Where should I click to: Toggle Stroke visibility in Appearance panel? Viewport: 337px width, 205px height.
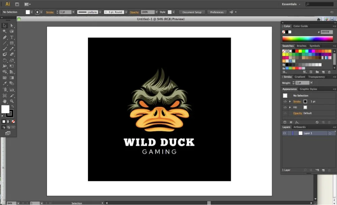click(x=285, y=101)
